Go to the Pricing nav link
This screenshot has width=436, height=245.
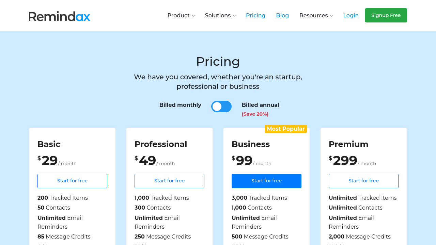click(x=255, y=16)
